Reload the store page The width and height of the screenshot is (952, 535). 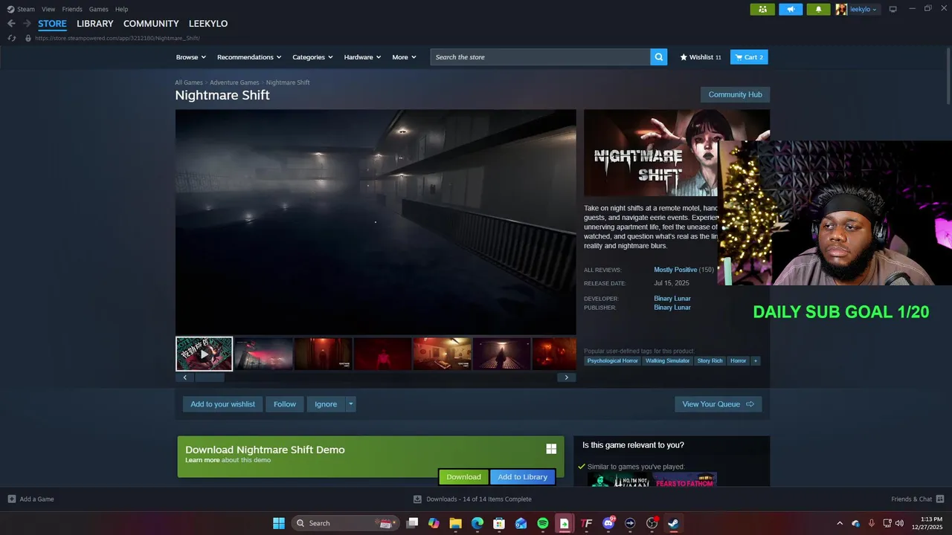point(11,38)
